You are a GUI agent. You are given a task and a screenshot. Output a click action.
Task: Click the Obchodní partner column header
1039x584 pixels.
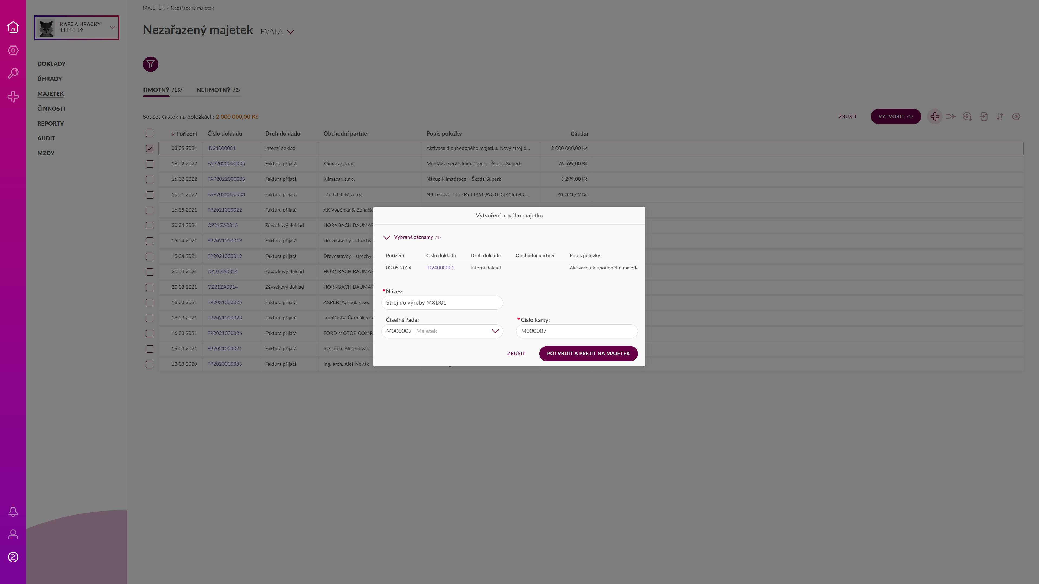[x=346, y=134]
